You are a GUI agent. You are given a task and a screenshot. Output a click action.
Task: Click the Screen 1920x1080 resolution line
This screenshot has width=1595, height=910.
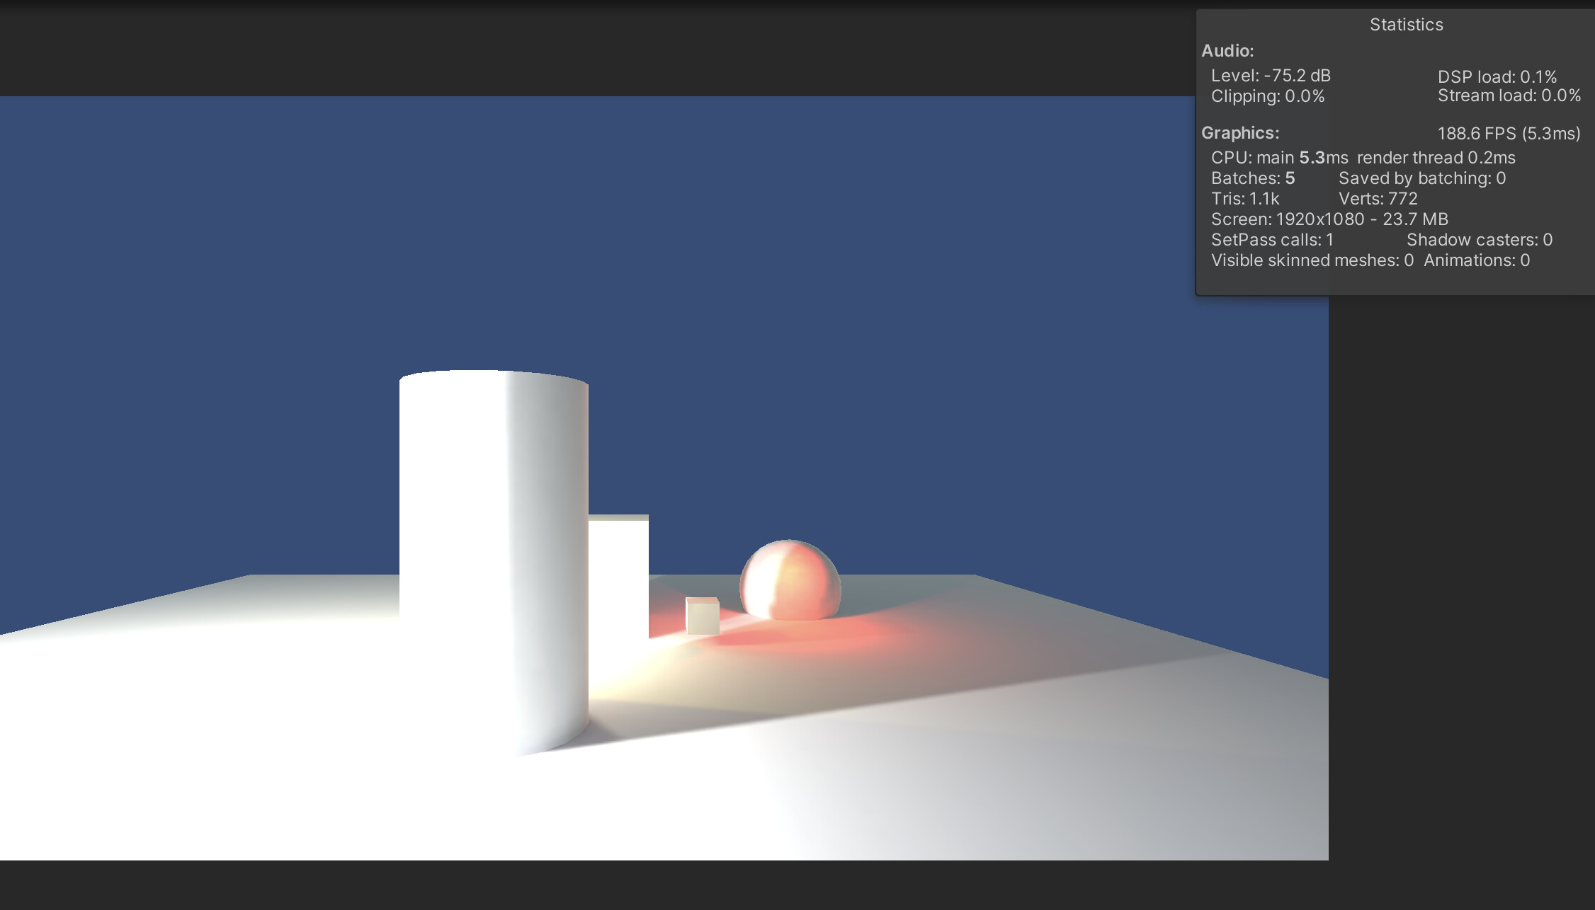click(x=1329, y=219)
